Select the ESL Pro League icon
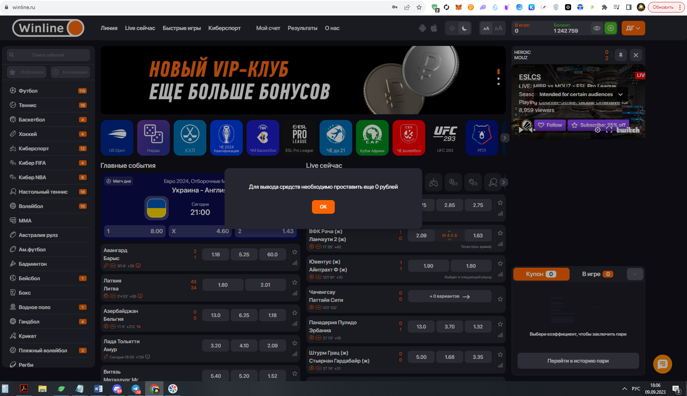 299,137
